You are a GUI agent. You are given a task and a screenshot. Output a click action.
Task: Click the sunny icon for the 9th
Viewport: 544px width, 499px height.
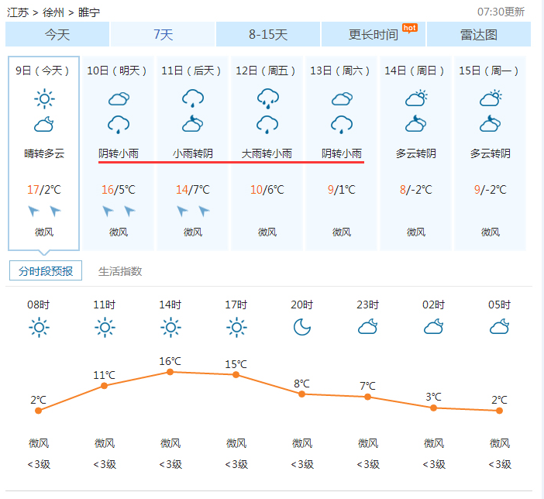pos(44,99)
